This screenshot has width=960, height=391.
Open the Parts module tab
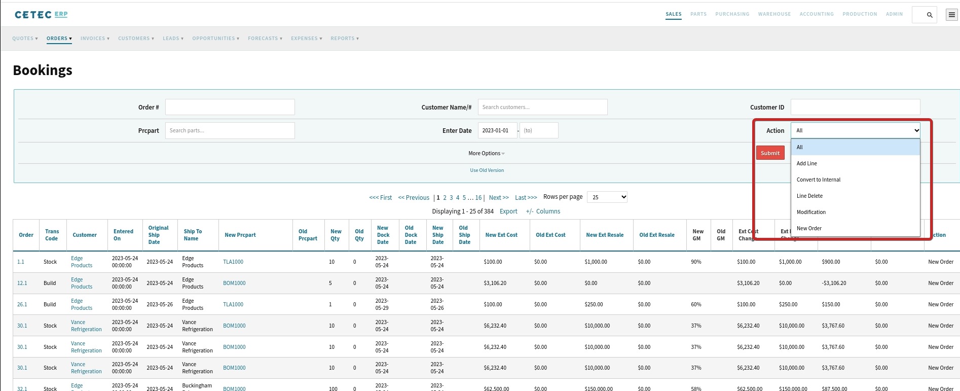click(698, 14)
